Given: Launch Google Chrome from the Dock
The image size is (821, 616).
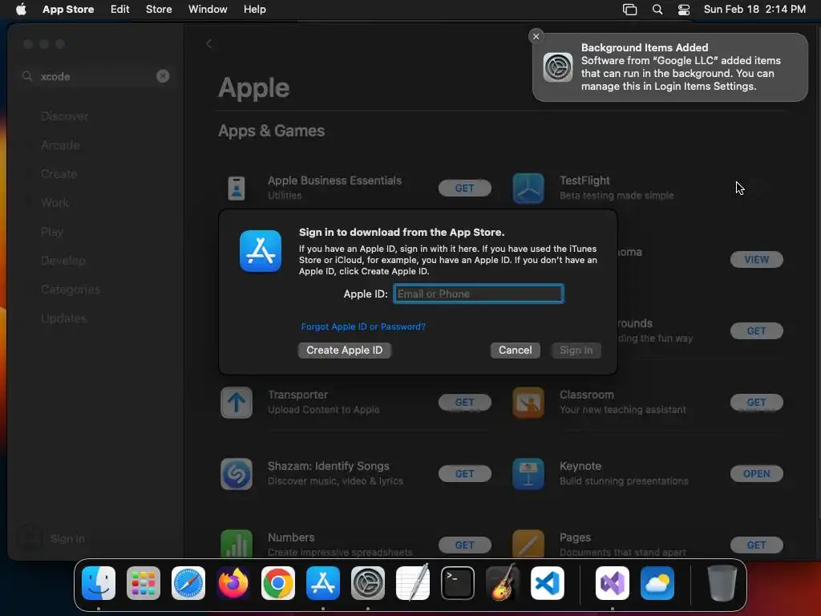Looking at the screenshot, I should pyautogui.click(x=278, y=583).
